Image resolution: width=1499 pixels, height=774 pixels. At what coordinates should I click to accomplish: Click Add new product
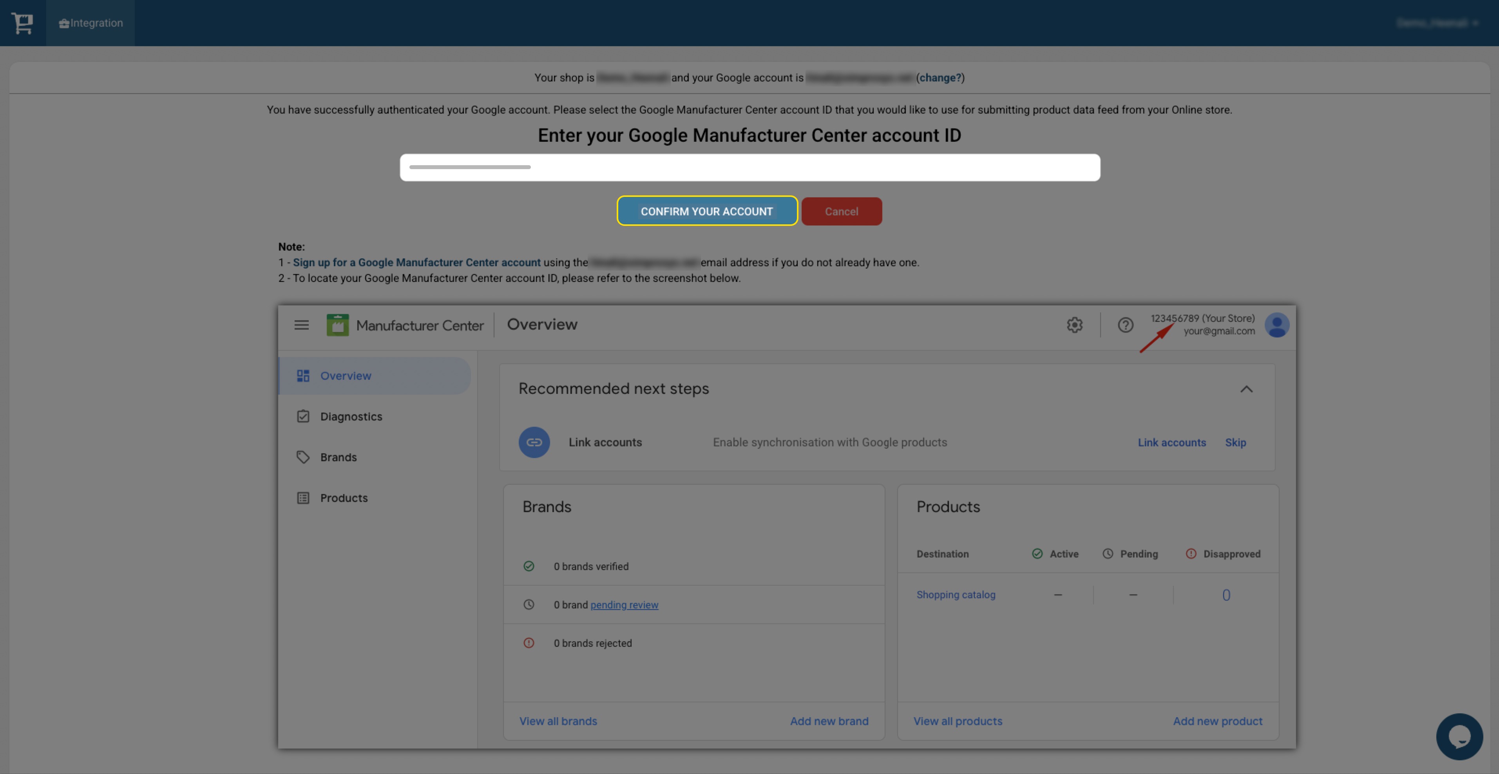pos(1217,721)
